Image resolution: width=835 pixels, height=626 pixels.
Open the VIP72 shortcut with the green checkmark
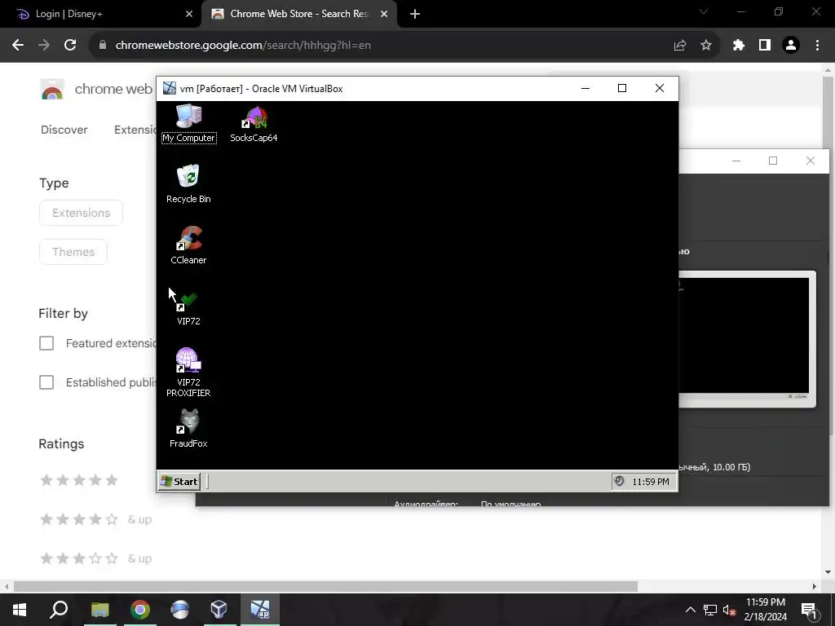coord(188,307)
